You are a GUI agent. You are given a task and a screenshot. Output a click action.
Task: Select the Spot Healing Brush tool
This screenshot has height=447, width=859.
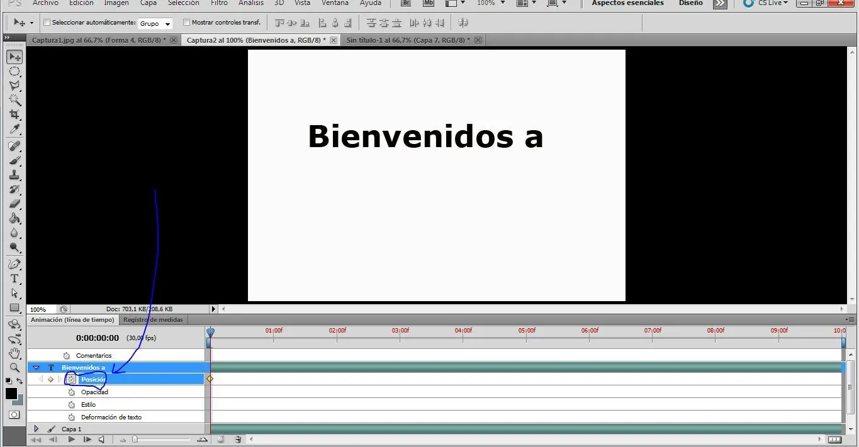coord(14,146)
